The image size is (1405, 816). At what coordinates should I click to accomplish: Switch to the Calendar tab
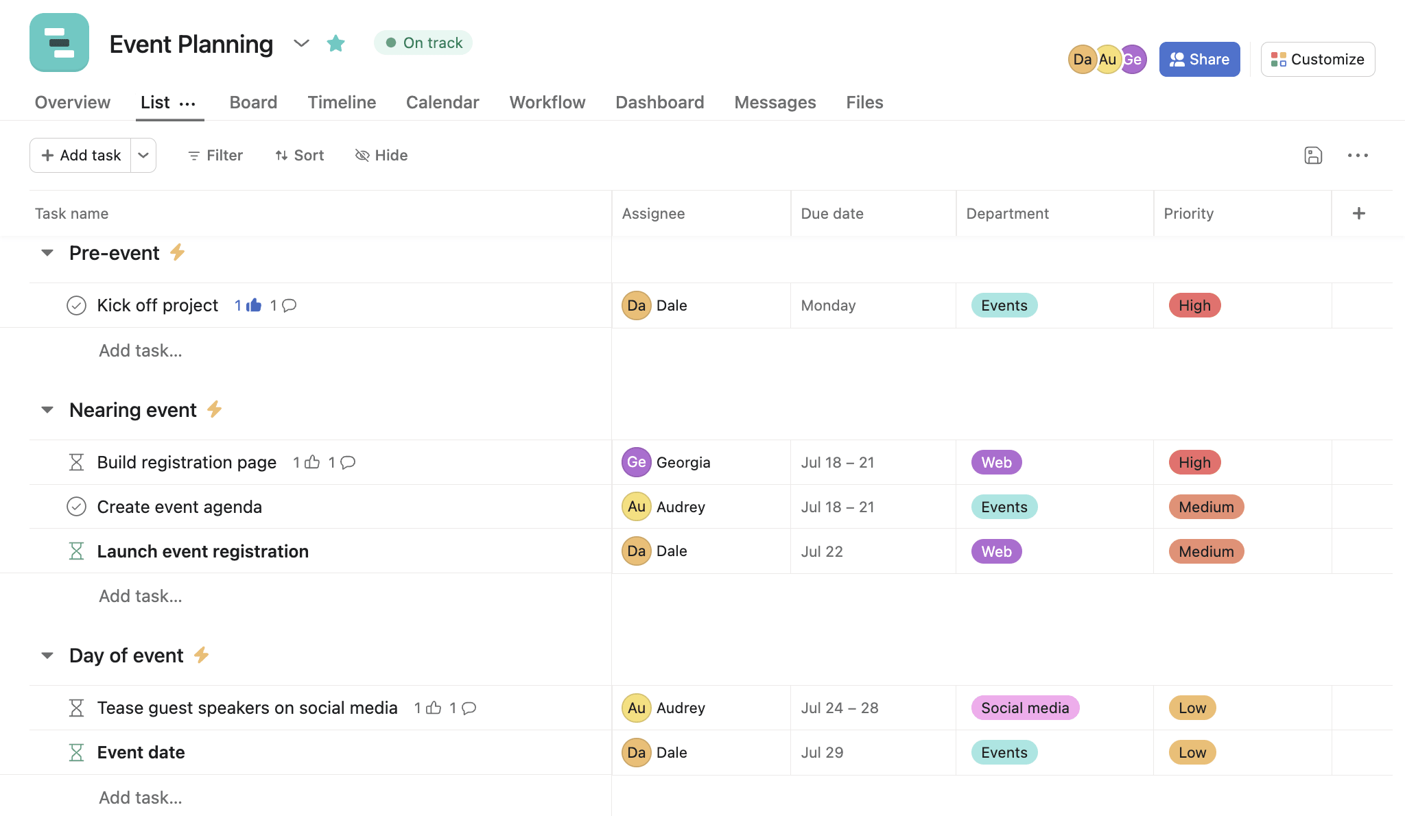[443, 101]
